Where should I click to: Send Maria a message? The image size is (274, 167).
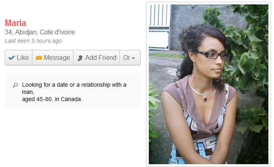53,58
